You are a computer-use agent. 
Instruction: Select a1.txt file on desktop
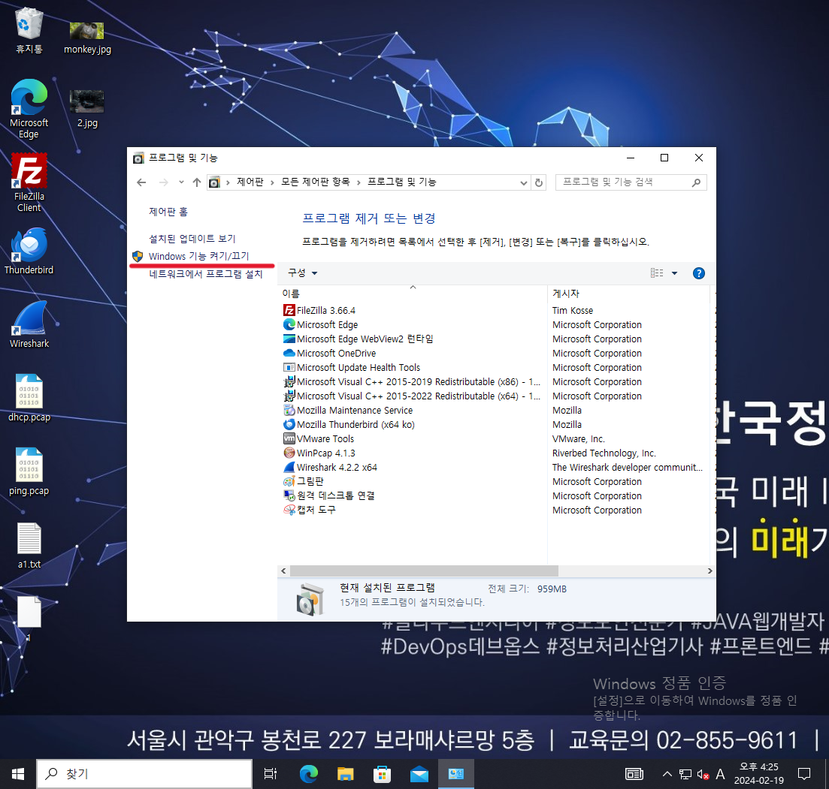[x=29, y=546]
